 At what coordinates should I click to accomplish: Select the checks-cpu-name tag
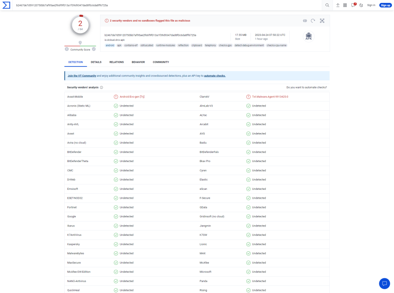click(x=277, y=45)
